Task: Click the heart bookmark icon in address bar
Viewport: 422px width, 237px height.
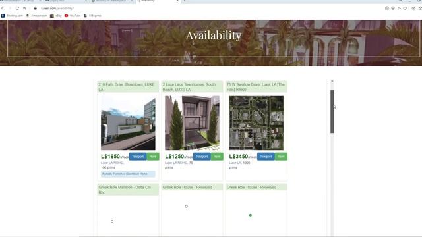Action: (x=405, y=9)
